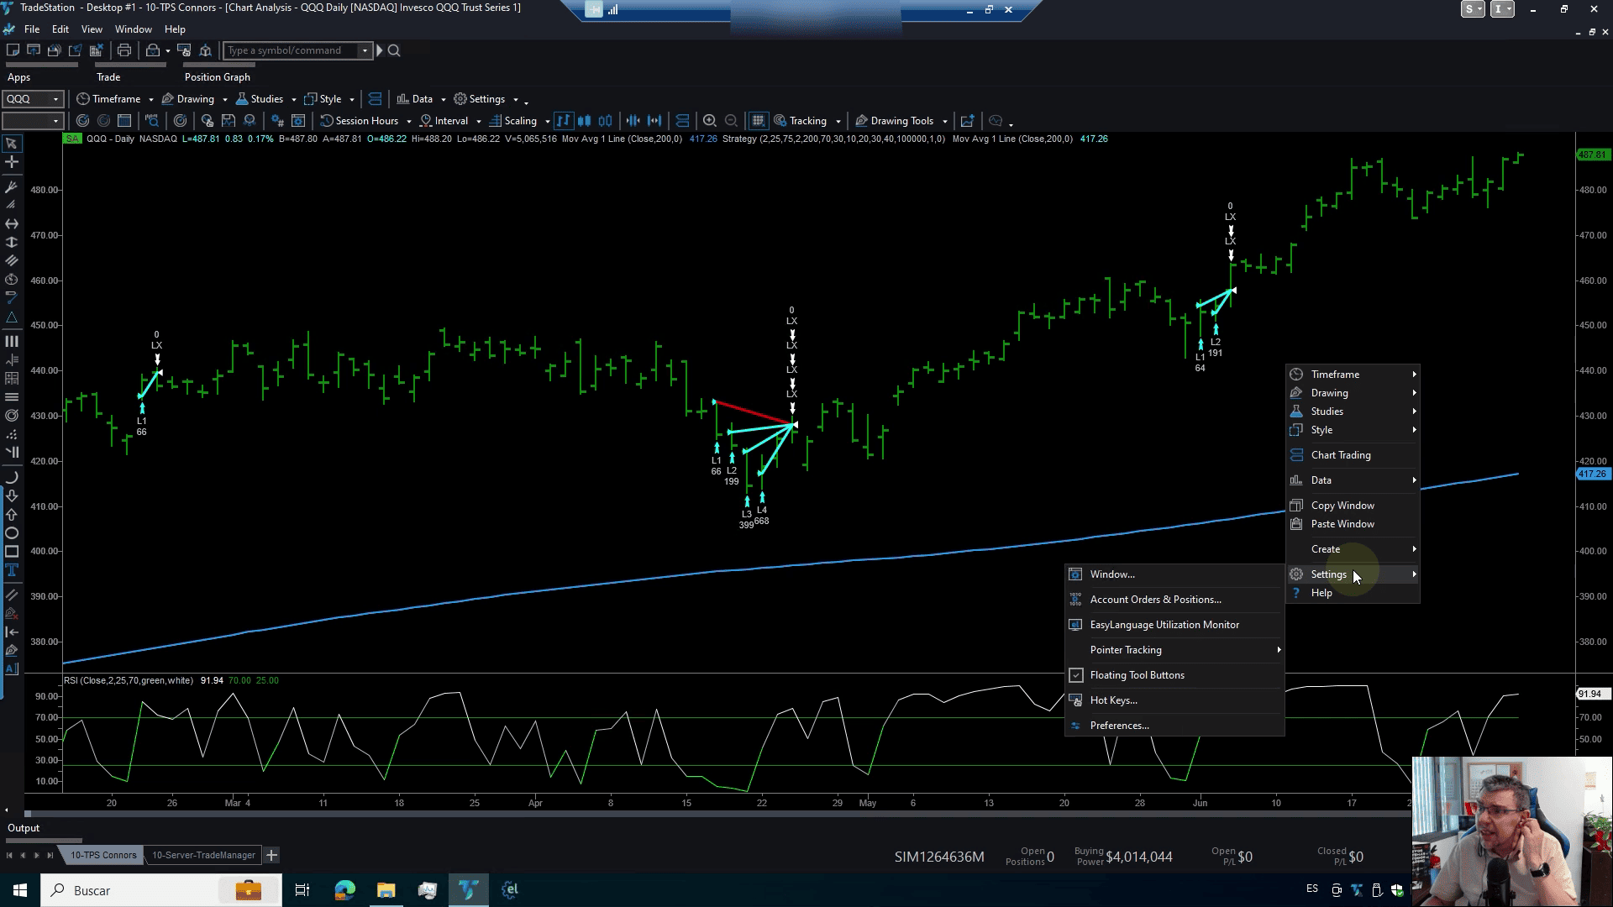Pick the rectangle drawing tool
The height and width of the screenshot is (907, 1613).
12,552
